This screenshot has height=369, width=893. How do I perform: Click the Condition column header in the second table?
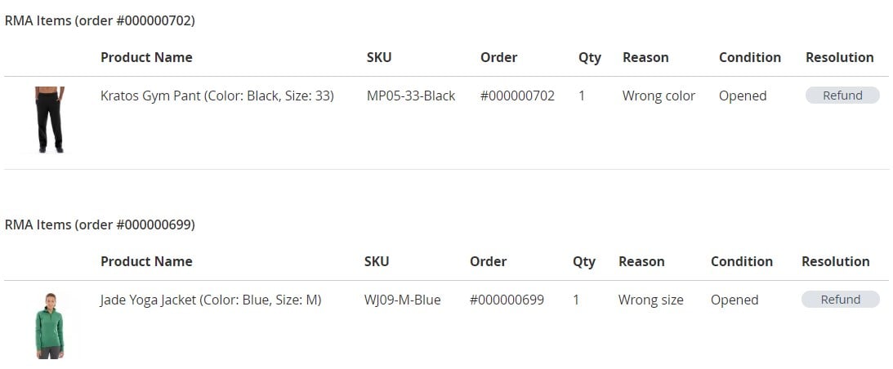point(742,261)
